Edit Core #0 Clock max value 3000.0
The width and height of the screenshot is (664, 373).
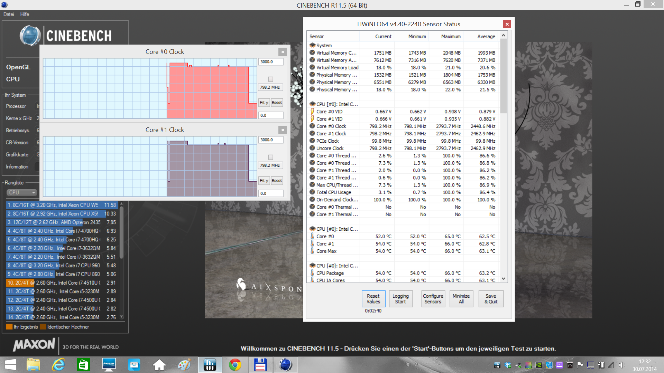click(271, 62)
